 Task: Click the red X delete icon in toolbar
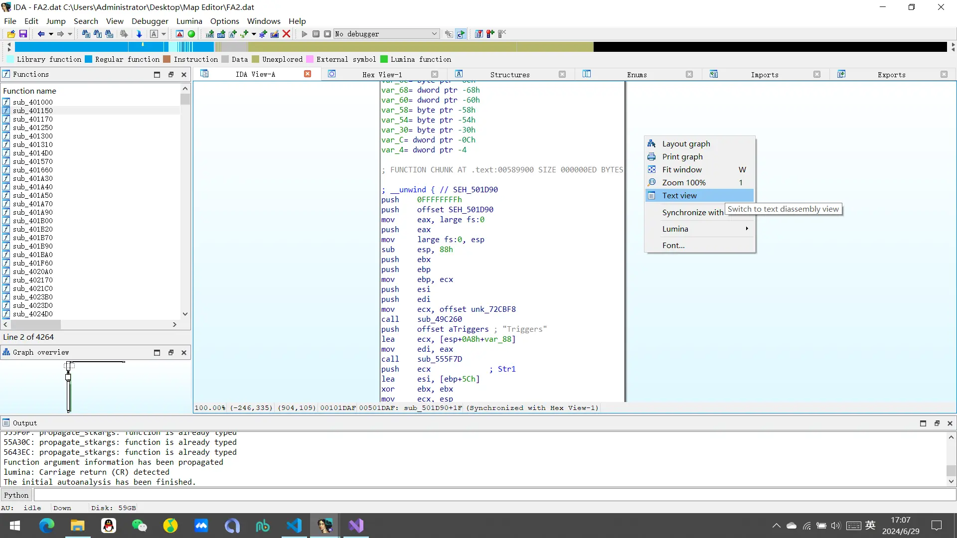(x=287, y=34)
